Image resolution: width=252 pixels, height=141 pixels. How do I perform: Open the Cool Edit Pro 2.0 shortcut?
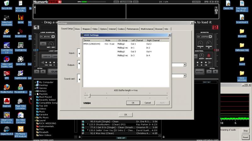point(7,46)
